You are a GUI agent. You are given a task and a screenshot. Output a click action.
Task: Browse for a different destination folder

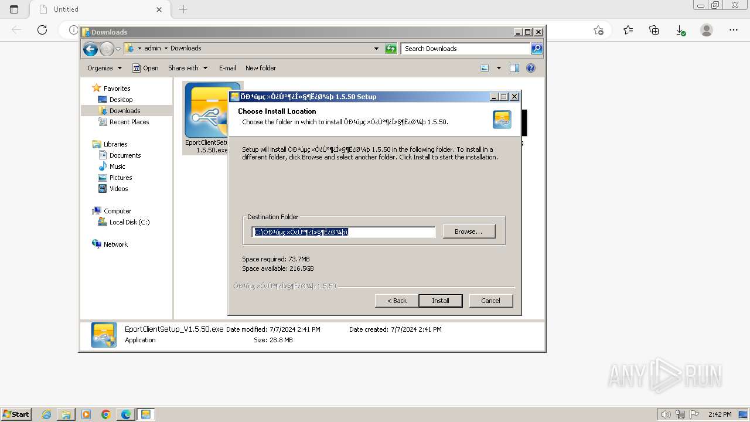[469, 232]
